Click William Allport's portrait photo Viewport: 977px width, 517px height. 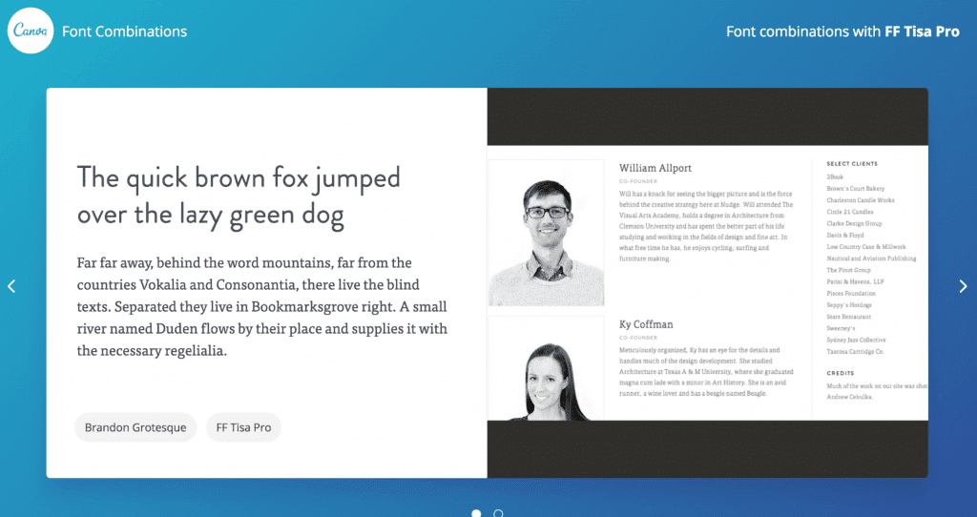pos(546,231)
